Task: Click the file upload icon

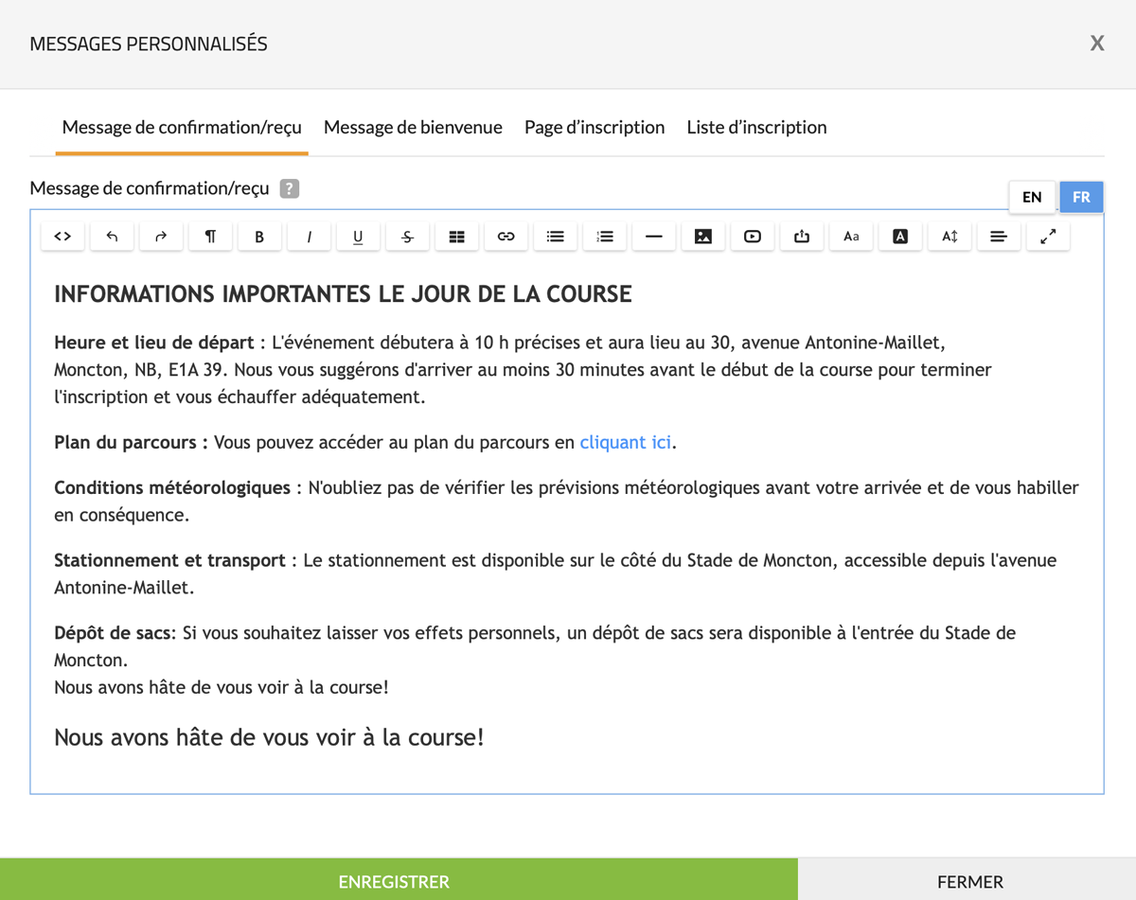Action: [801, 237]
